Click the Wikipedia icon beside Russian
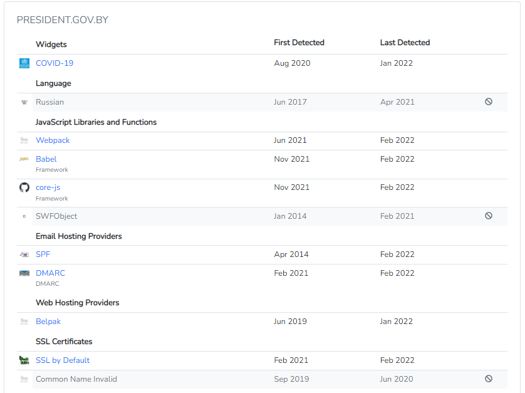525x393 pixels. (x=24, y=102)
